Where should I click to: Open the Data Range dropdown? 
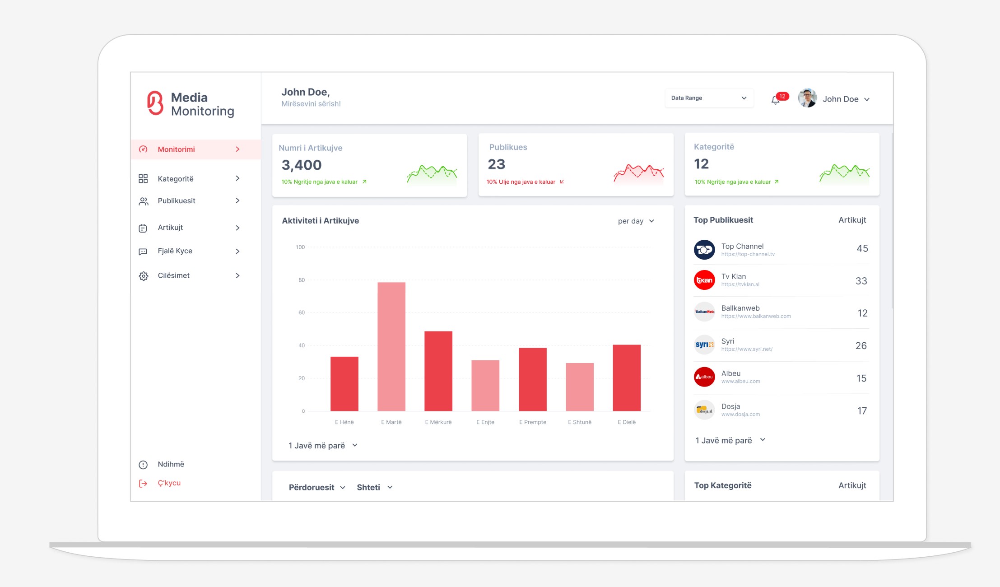pos(708,98)
